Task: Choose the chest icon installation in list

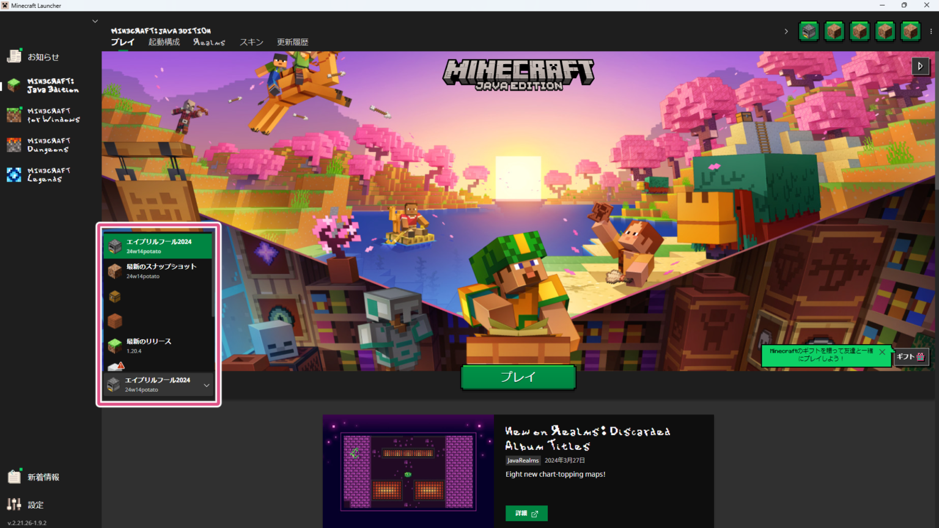Action: [115, 296]
